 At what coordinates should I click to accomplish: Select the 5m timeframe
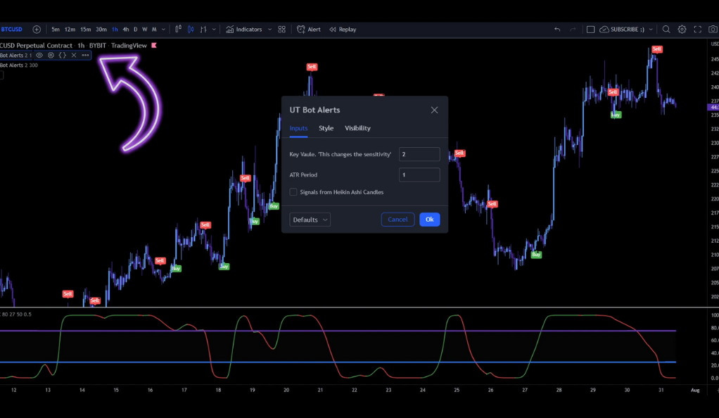56,30
